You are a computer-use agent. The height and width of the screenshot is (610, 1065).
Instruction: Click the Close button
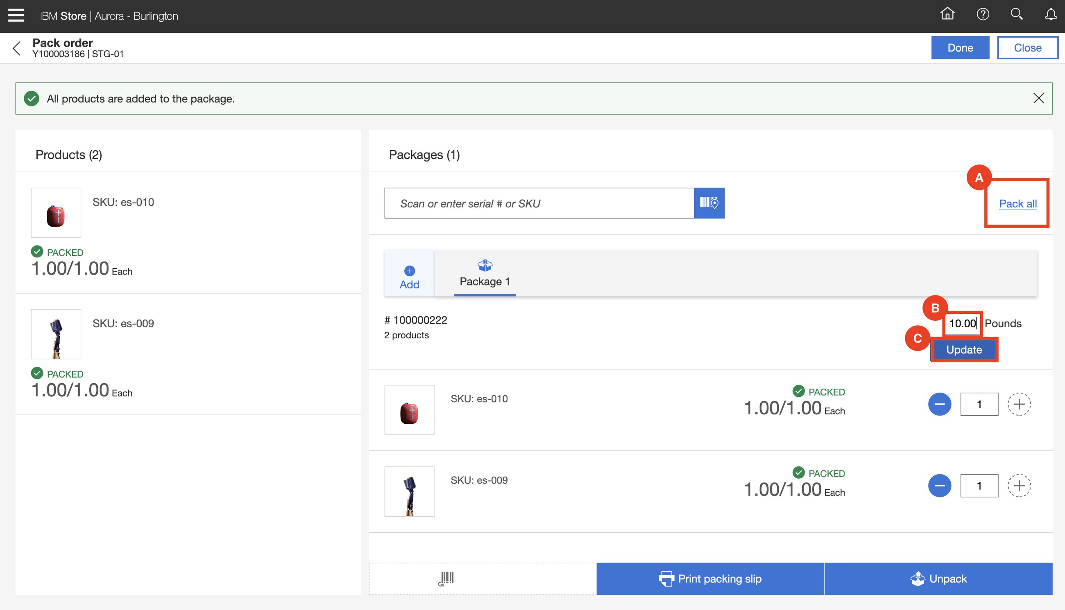click(x=1028, y=48)
